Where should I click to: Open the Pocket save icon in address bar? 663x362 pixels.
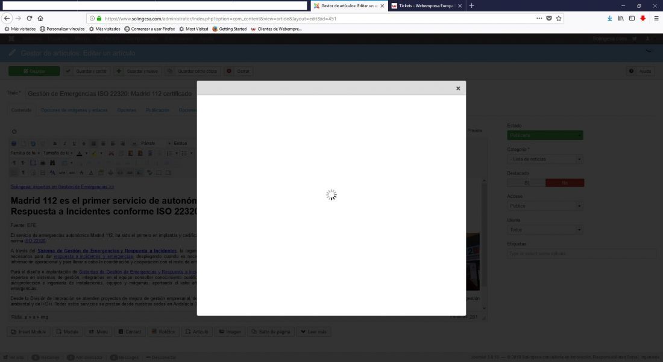point(549,18)
